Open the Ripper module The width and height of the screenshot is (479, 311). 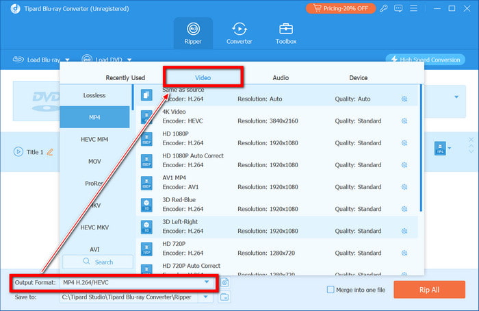pos(193,34)
